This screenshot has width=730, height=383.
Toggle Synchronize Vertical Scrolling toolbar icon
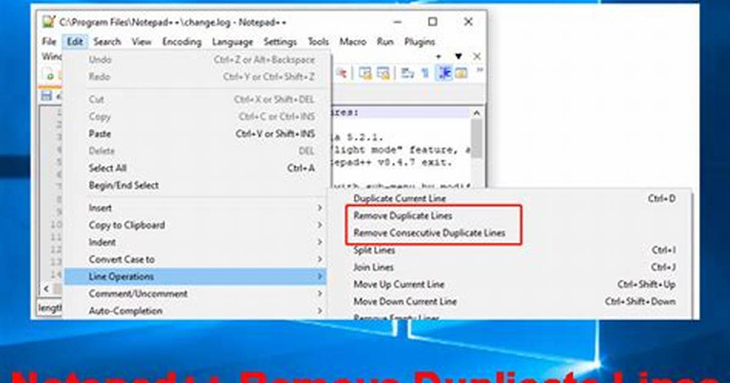pos(366,73)
